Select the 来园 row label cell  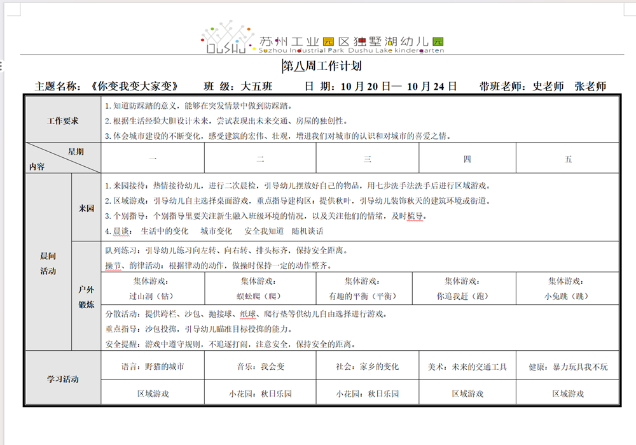pos(86,208)
